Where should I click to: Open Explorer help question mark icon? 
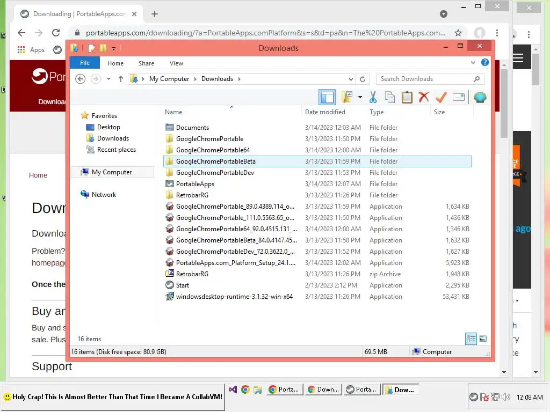pyautogui.click(x=485, y=62)
